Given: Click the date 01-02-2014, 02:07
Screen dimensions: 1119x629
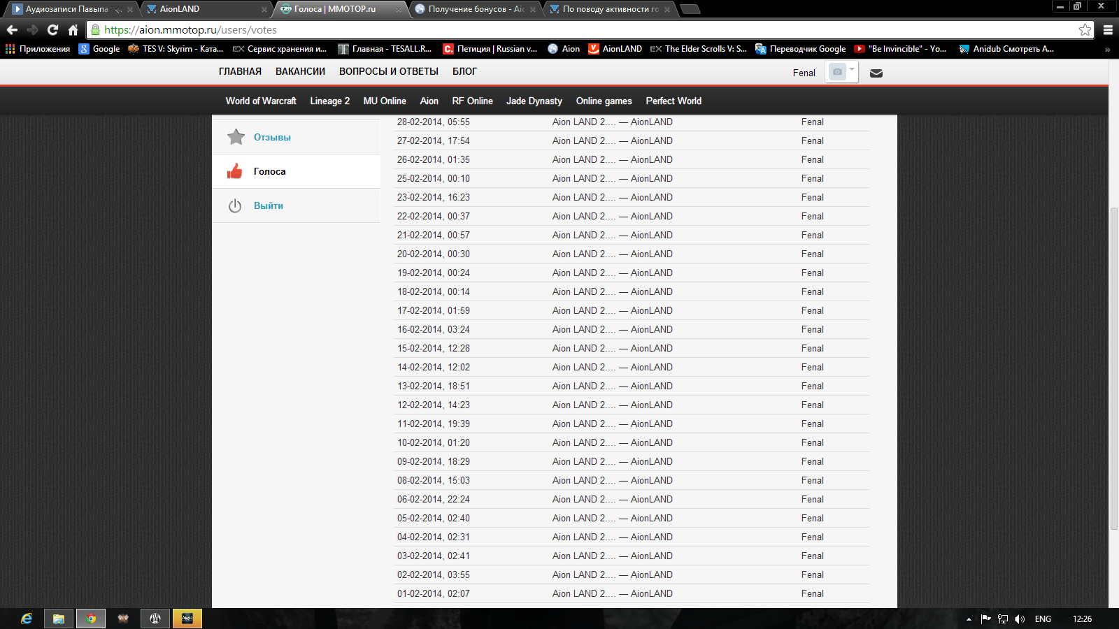Looking at the screenshot, I should click(x=434, y=593).
